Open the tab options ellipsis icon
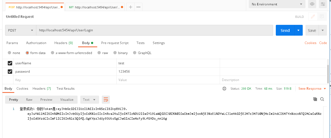This screenshot has width=331, height=138. pyautogui.click(x=138, y=7)
